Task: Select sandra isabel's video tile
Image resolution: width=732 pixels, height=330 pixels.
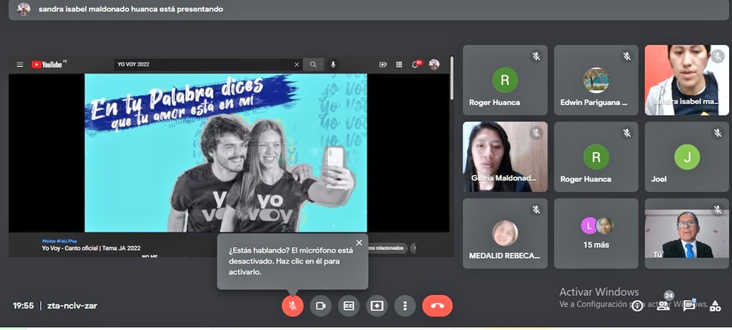Action: 687,80
